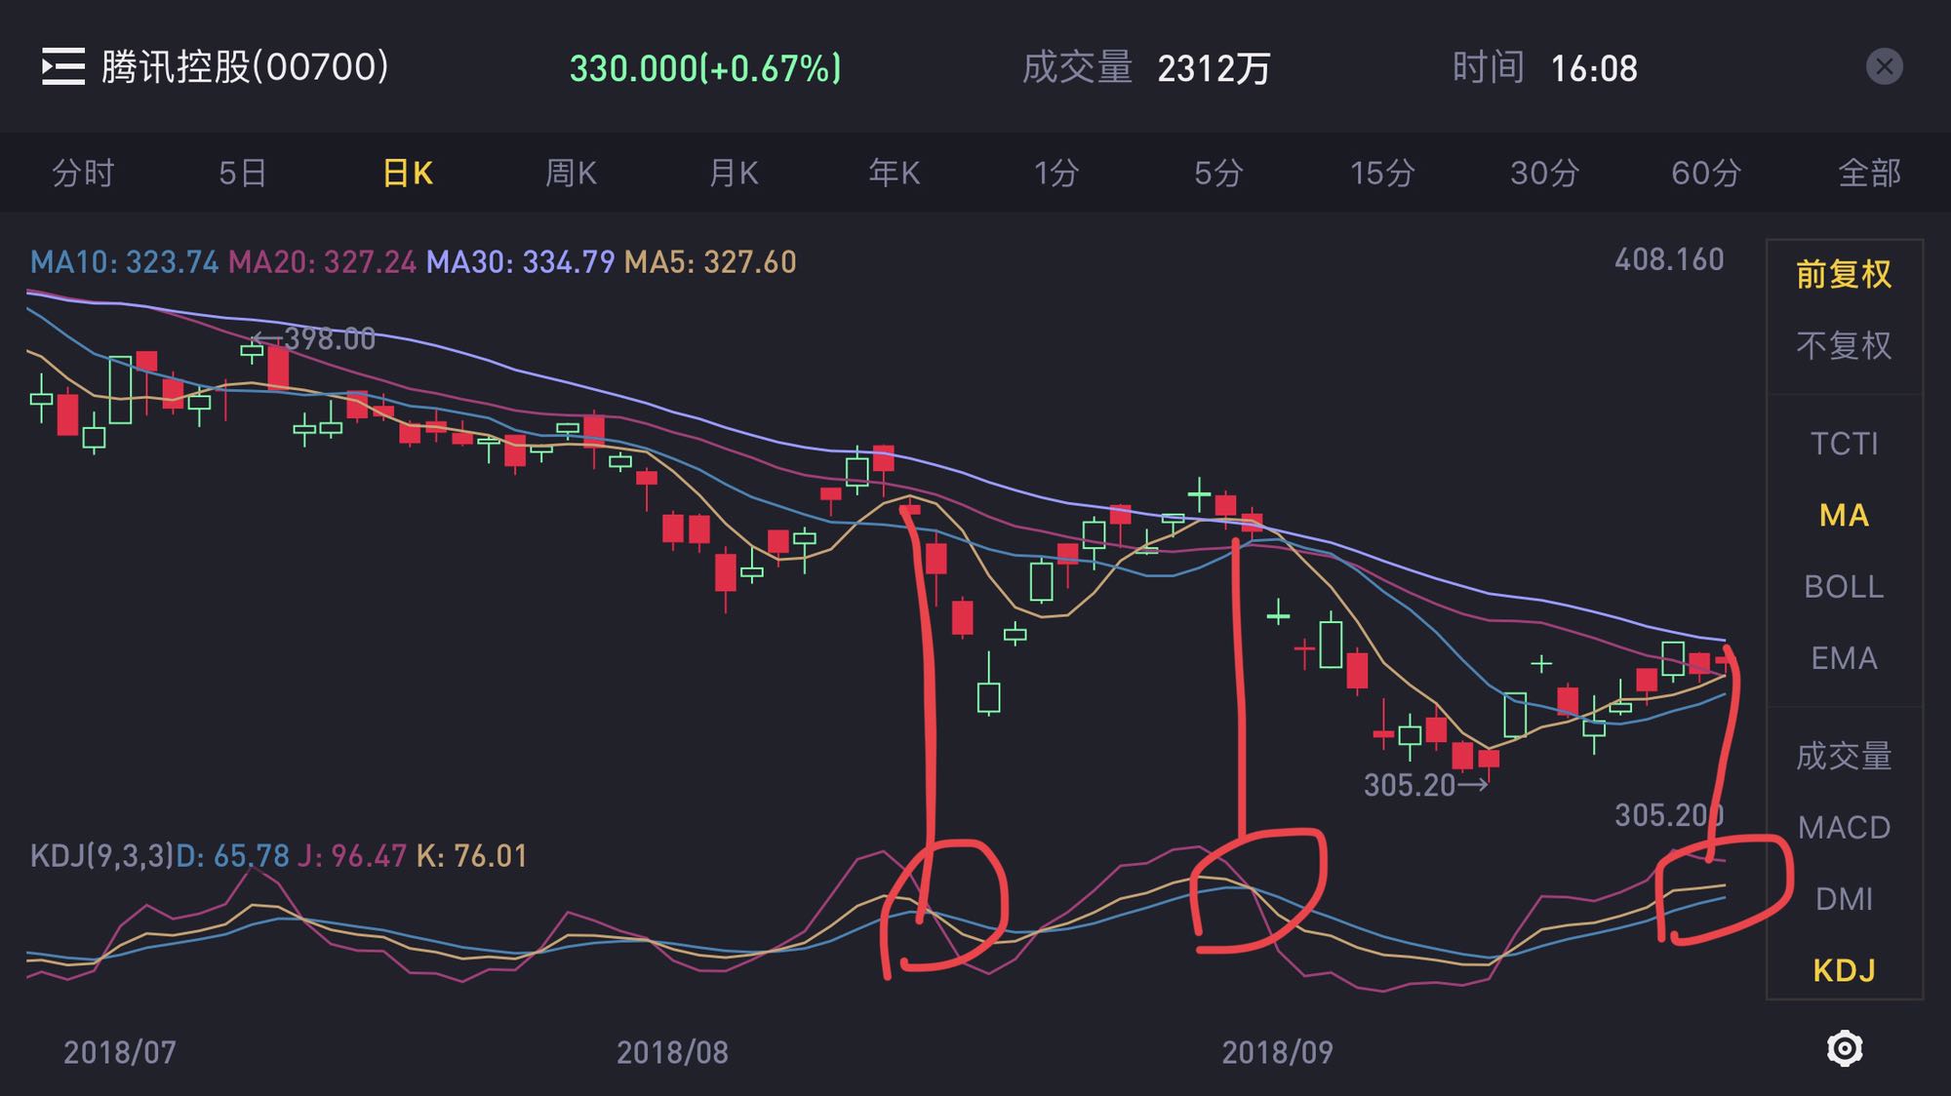Close the chart with X button
This screenshot has height=1096, width=1951.
tap(1884, 66)
